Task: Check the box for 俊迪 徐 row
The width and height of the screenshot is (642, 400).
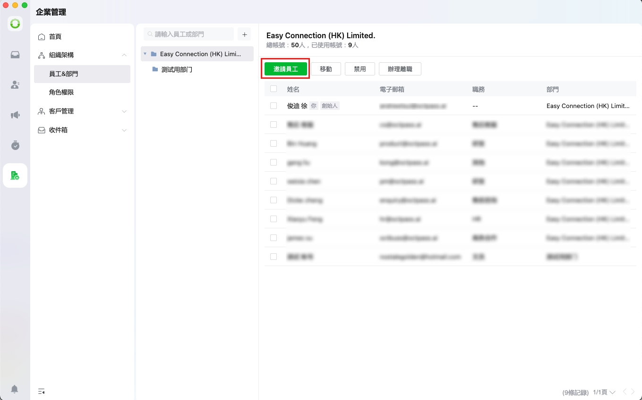Action: (x=274, y=106)
